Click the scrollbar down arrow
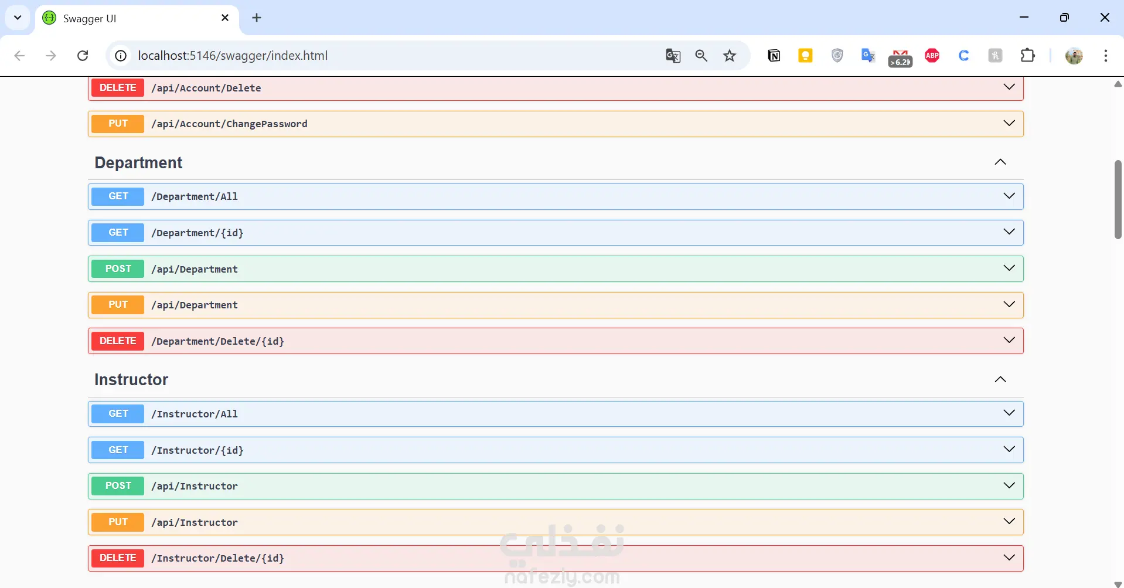This screenshot has height=588, width=1124. pos(1118,584)
